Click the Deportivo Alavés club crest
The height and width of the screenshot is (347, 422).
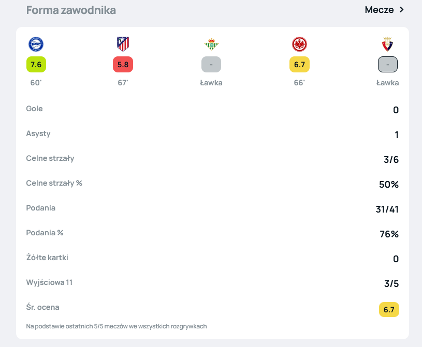(36, 44)
